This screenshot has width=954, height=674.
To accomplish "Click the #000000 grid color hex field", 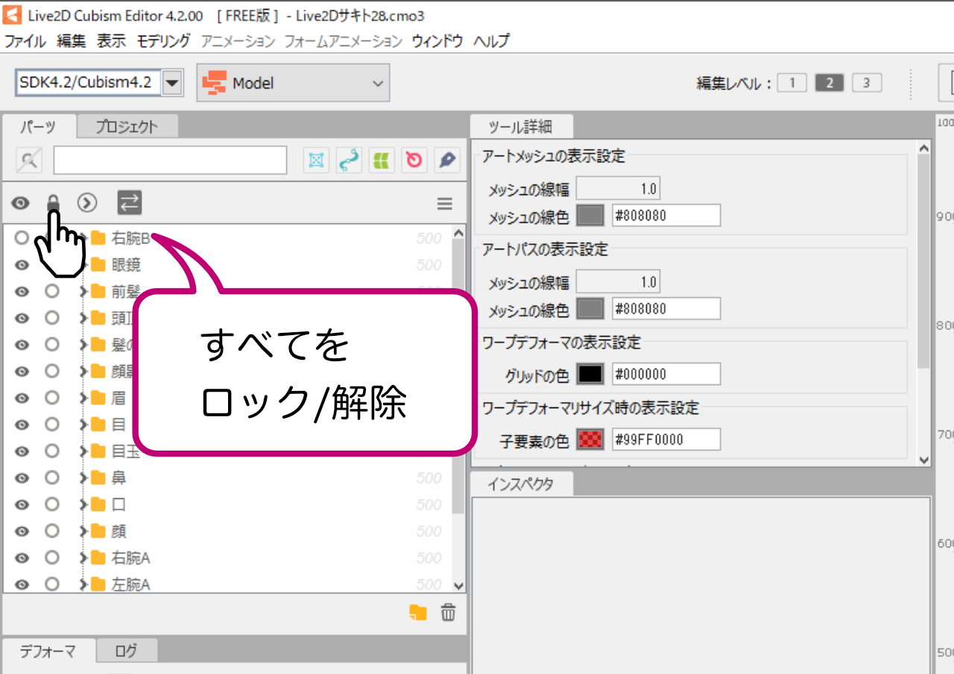I will [666, 374].
